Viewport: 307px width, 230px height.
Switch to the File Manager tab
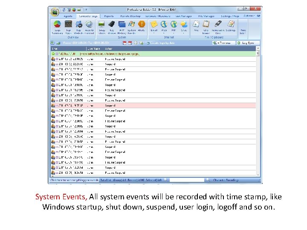tap(206, 16)
